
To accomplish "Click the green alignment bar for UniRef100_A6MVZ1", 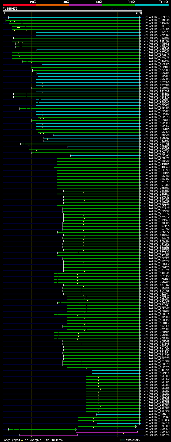I will 99,159.
